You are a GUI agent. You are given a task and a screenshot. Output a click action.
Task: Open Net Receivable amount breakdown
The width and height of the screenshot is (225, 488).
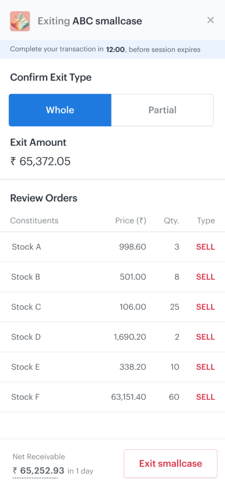[x=38, y=470]
